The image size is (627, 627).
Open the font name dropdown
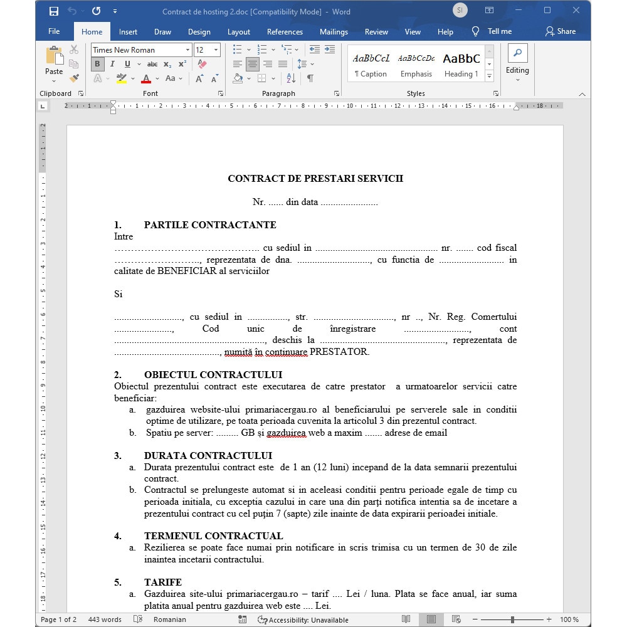pyautogui.click(x=187, y=50)
